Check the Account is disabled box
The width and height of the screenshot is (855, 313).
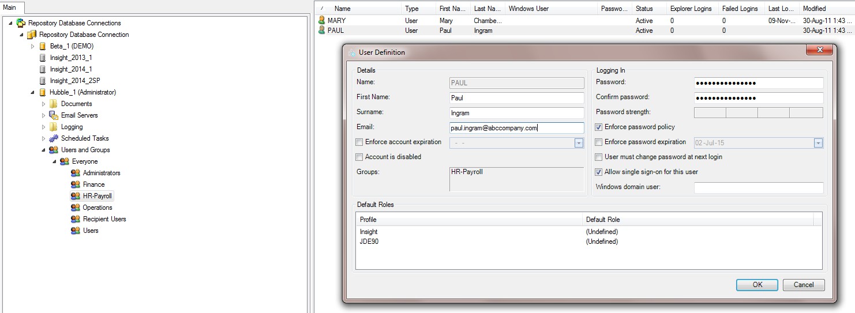[359, 157]
